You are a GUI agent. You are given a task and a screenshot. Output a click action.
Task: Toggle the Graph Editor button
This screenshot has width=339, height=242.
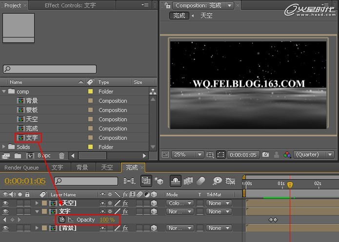(x=230, y=181)
